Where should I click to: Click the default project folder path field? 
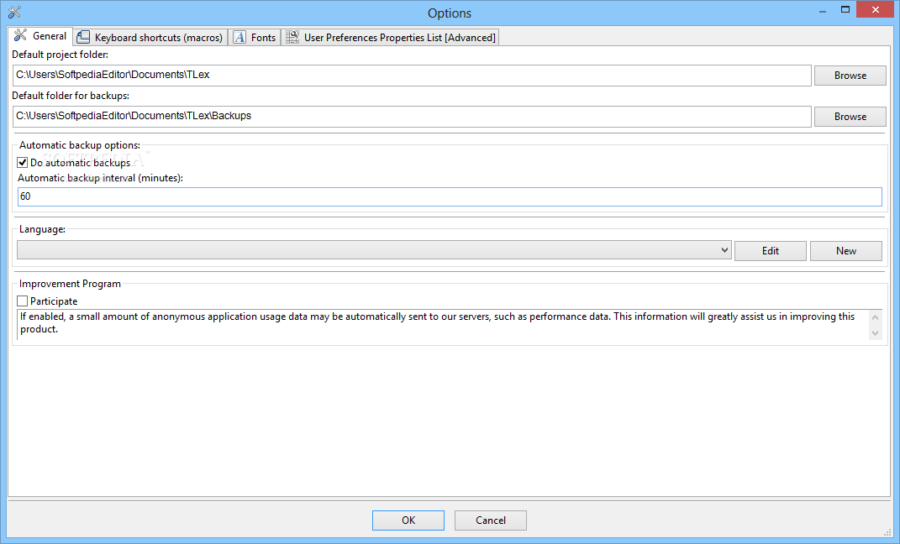412,75
